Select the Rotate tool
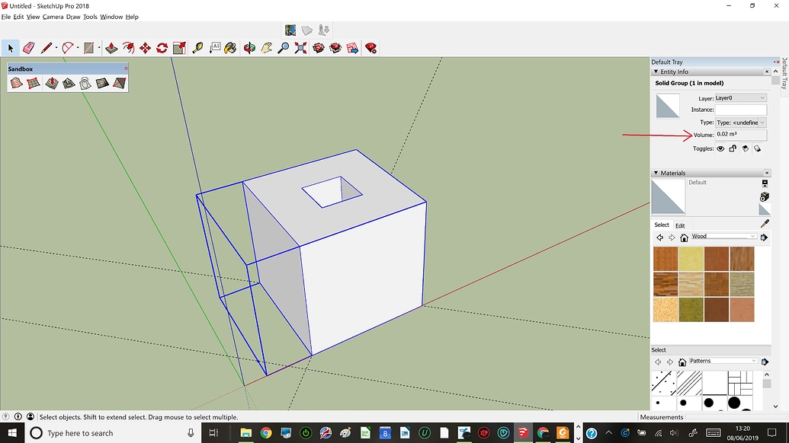The image size is (789, 443). point(162,47)
